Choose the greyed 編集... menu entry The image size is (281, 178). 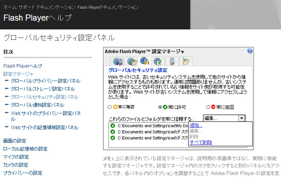(x=196, y=131)
